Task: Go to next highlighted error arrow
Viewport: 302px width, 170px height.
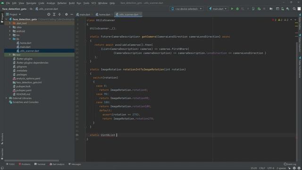Action: 295,20
